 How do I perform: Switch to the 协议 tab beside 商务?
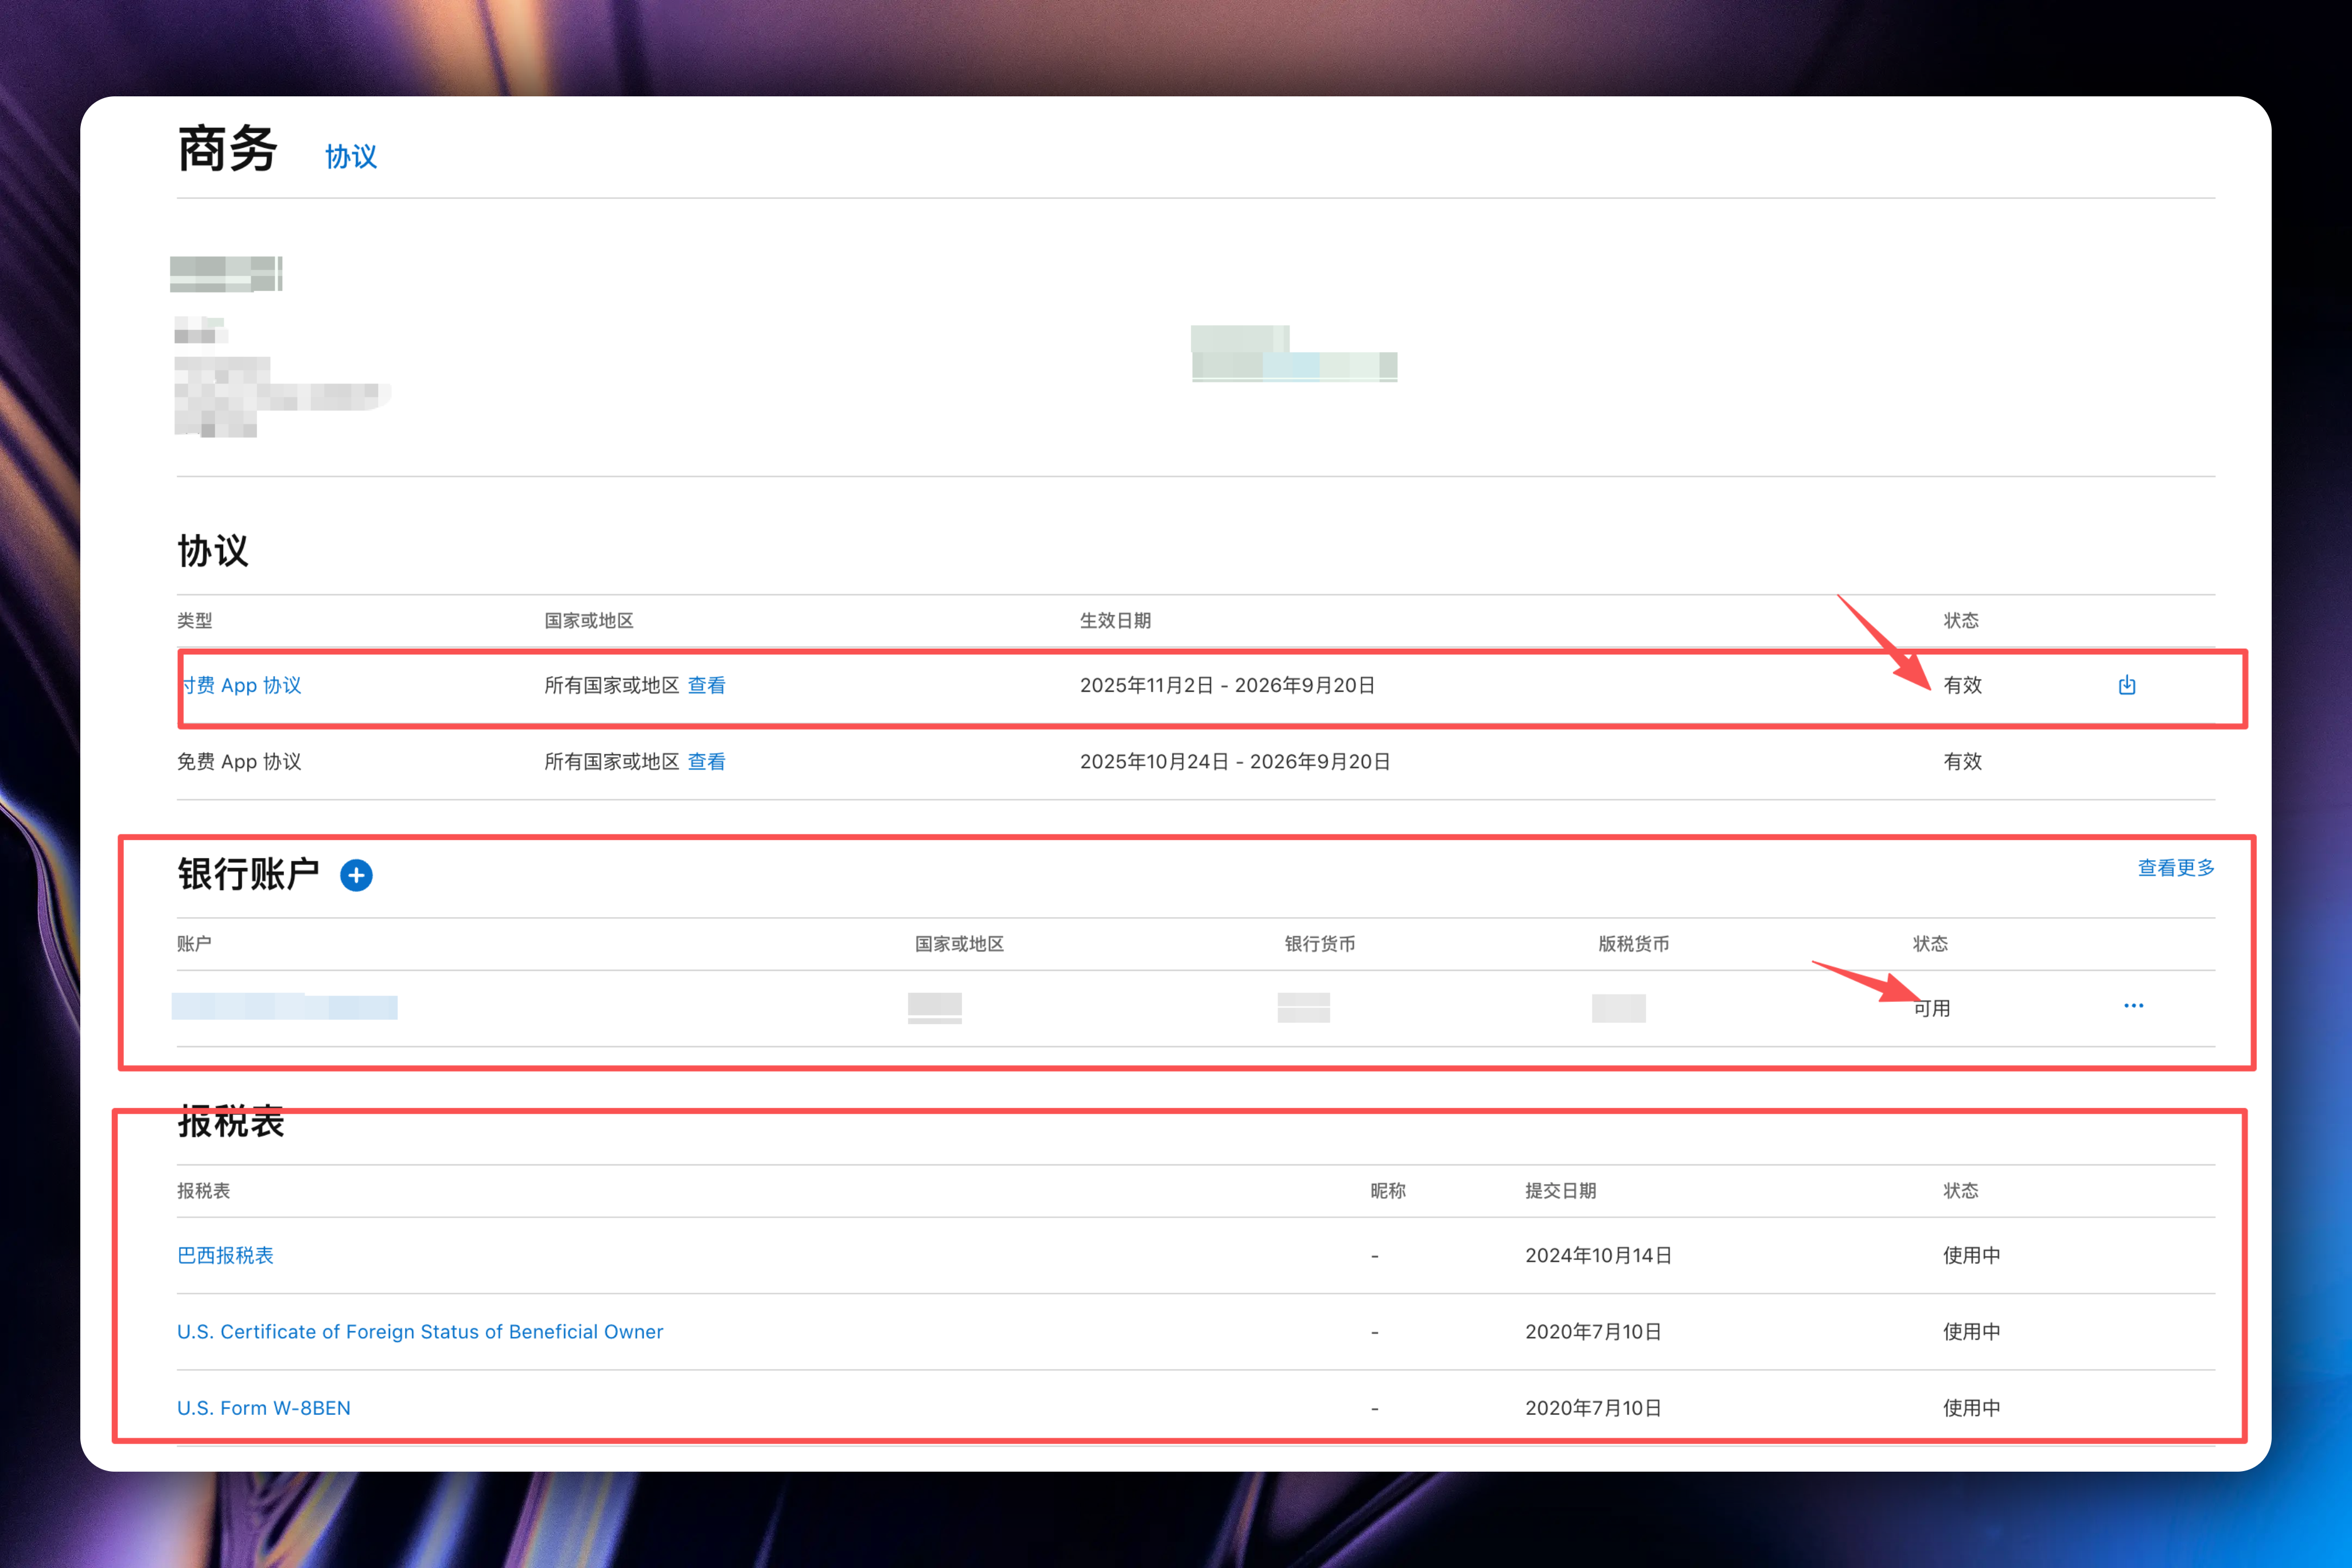[350, 157]
